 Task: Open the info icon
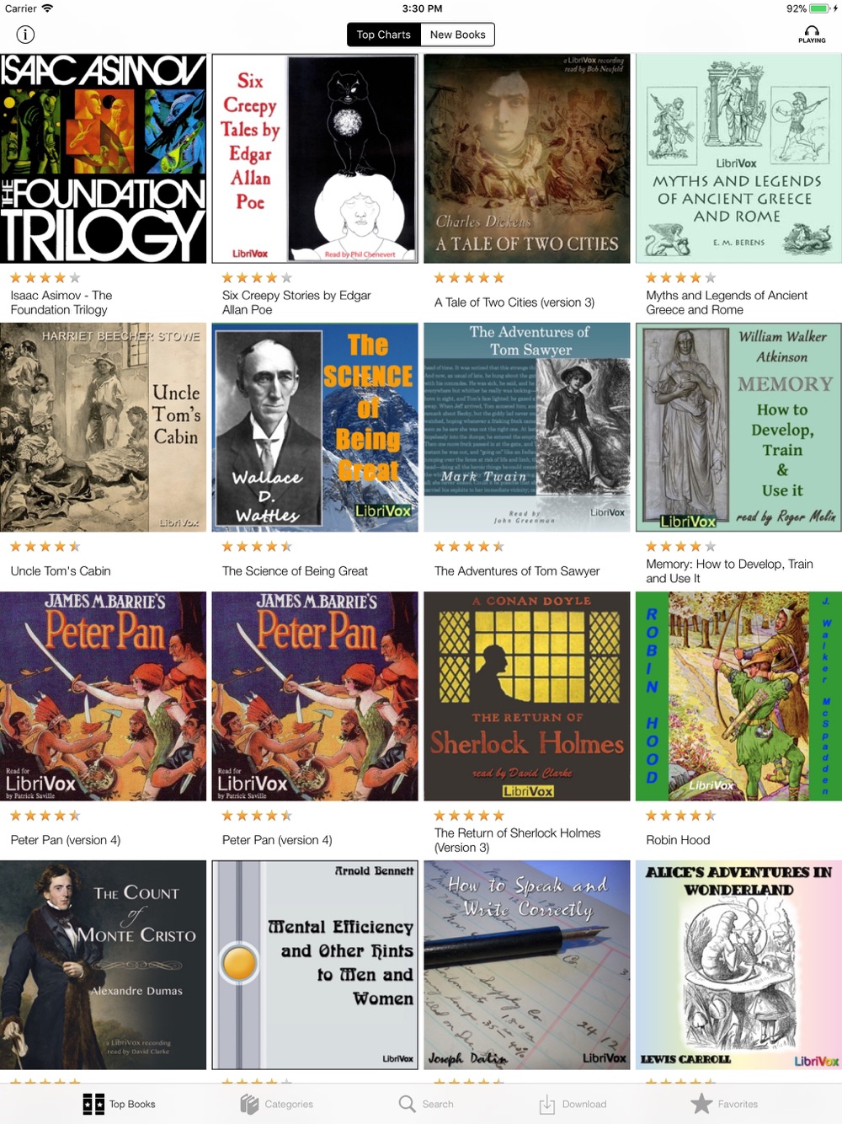[25, 35]
